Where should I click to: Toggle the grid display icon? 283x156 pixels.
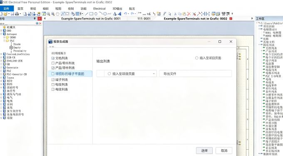77,14
